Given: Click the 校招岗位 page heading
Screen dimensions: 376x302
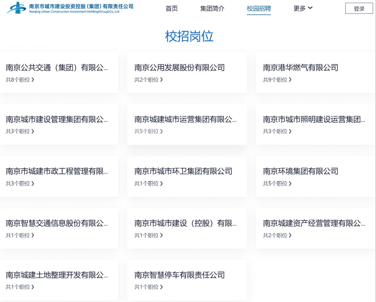Looking at the screenshot, I should point(189,36).
